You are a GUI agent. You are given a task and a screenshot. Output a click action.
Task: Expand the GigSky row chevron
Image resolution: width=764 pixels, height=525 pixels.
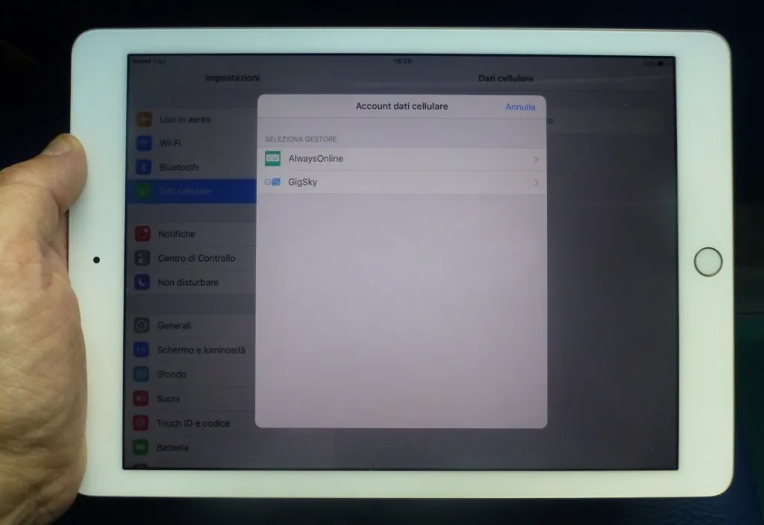coord(536,182)
